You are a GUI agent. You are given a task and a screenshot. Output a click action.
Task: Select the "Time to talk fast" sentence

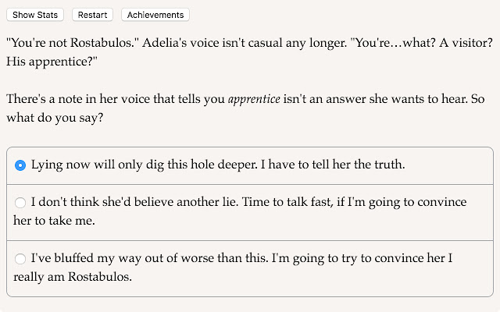[x=288, y=202]
